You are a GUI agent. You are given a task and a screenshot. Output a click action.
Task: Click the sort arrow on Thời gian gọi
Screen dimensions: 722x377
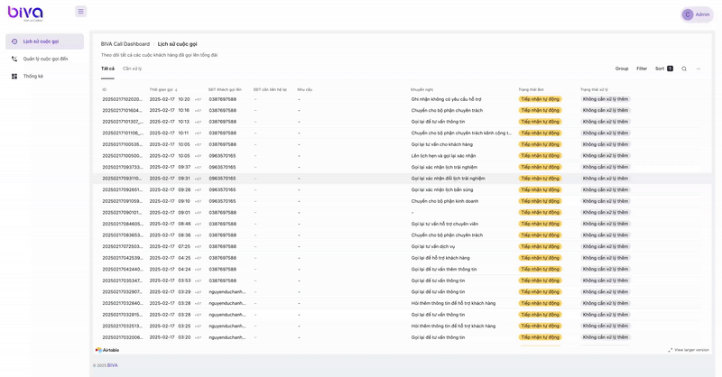pos(176,90)
